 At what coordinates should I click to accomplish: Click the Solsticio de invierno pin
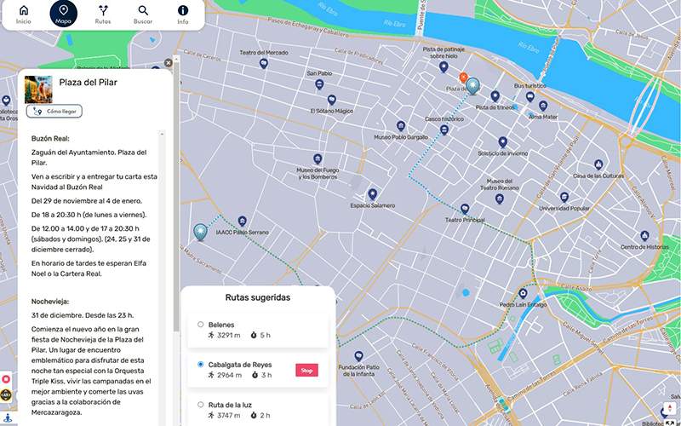502,142
